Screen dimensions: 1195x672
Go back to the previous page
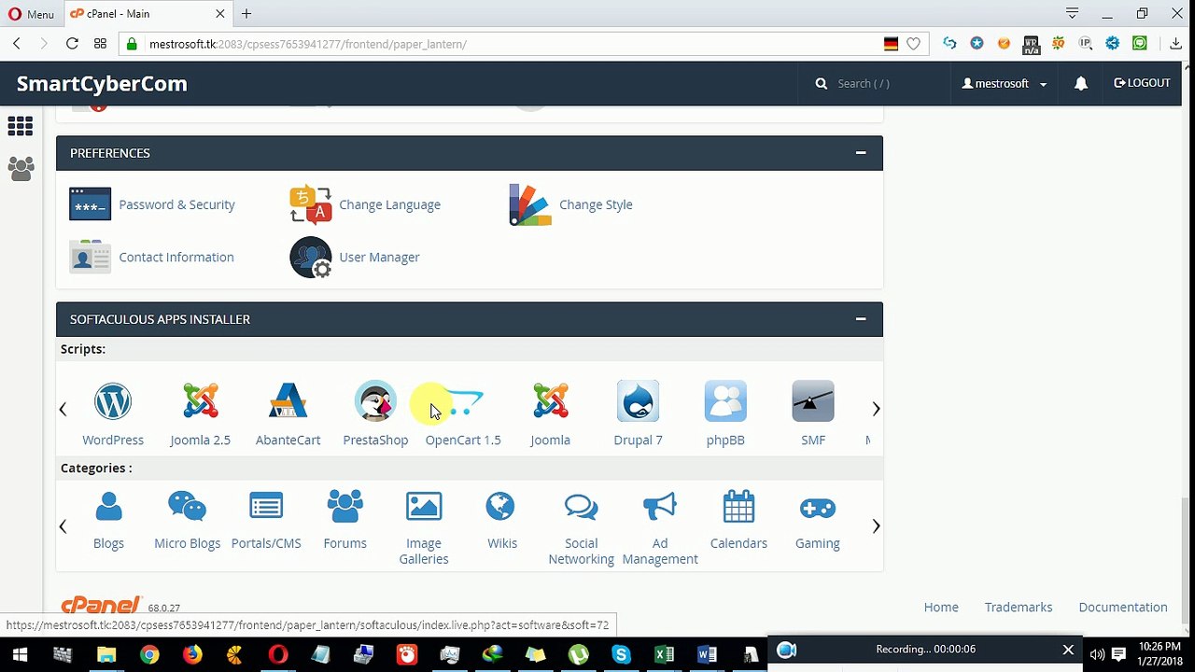[17, 44]
